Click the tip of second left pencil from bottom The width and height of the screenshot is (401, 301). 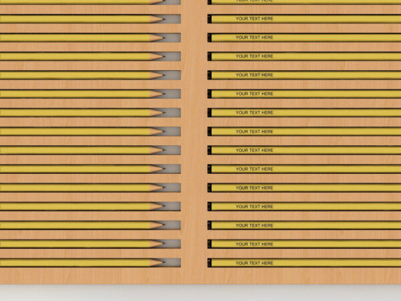pyautogui.click(x=160, y=244)
